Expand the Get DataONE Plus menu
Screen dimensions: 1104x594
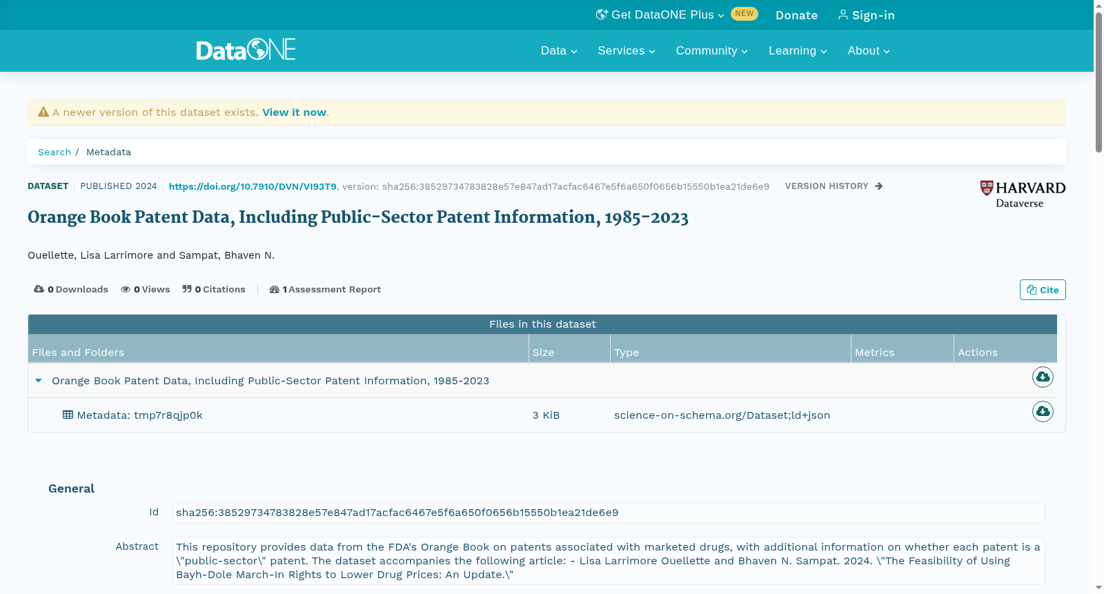(660, 14)
